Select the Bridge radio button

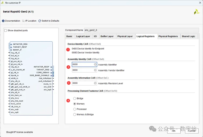(x=75, y=99)
